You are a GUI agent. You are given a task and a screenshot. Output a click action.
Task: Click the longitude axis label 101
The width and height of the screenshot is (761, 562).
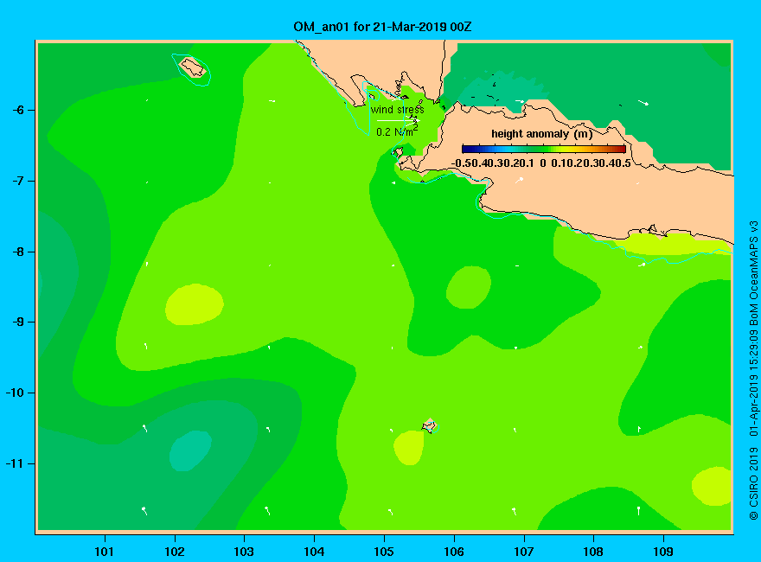point(105,552)
